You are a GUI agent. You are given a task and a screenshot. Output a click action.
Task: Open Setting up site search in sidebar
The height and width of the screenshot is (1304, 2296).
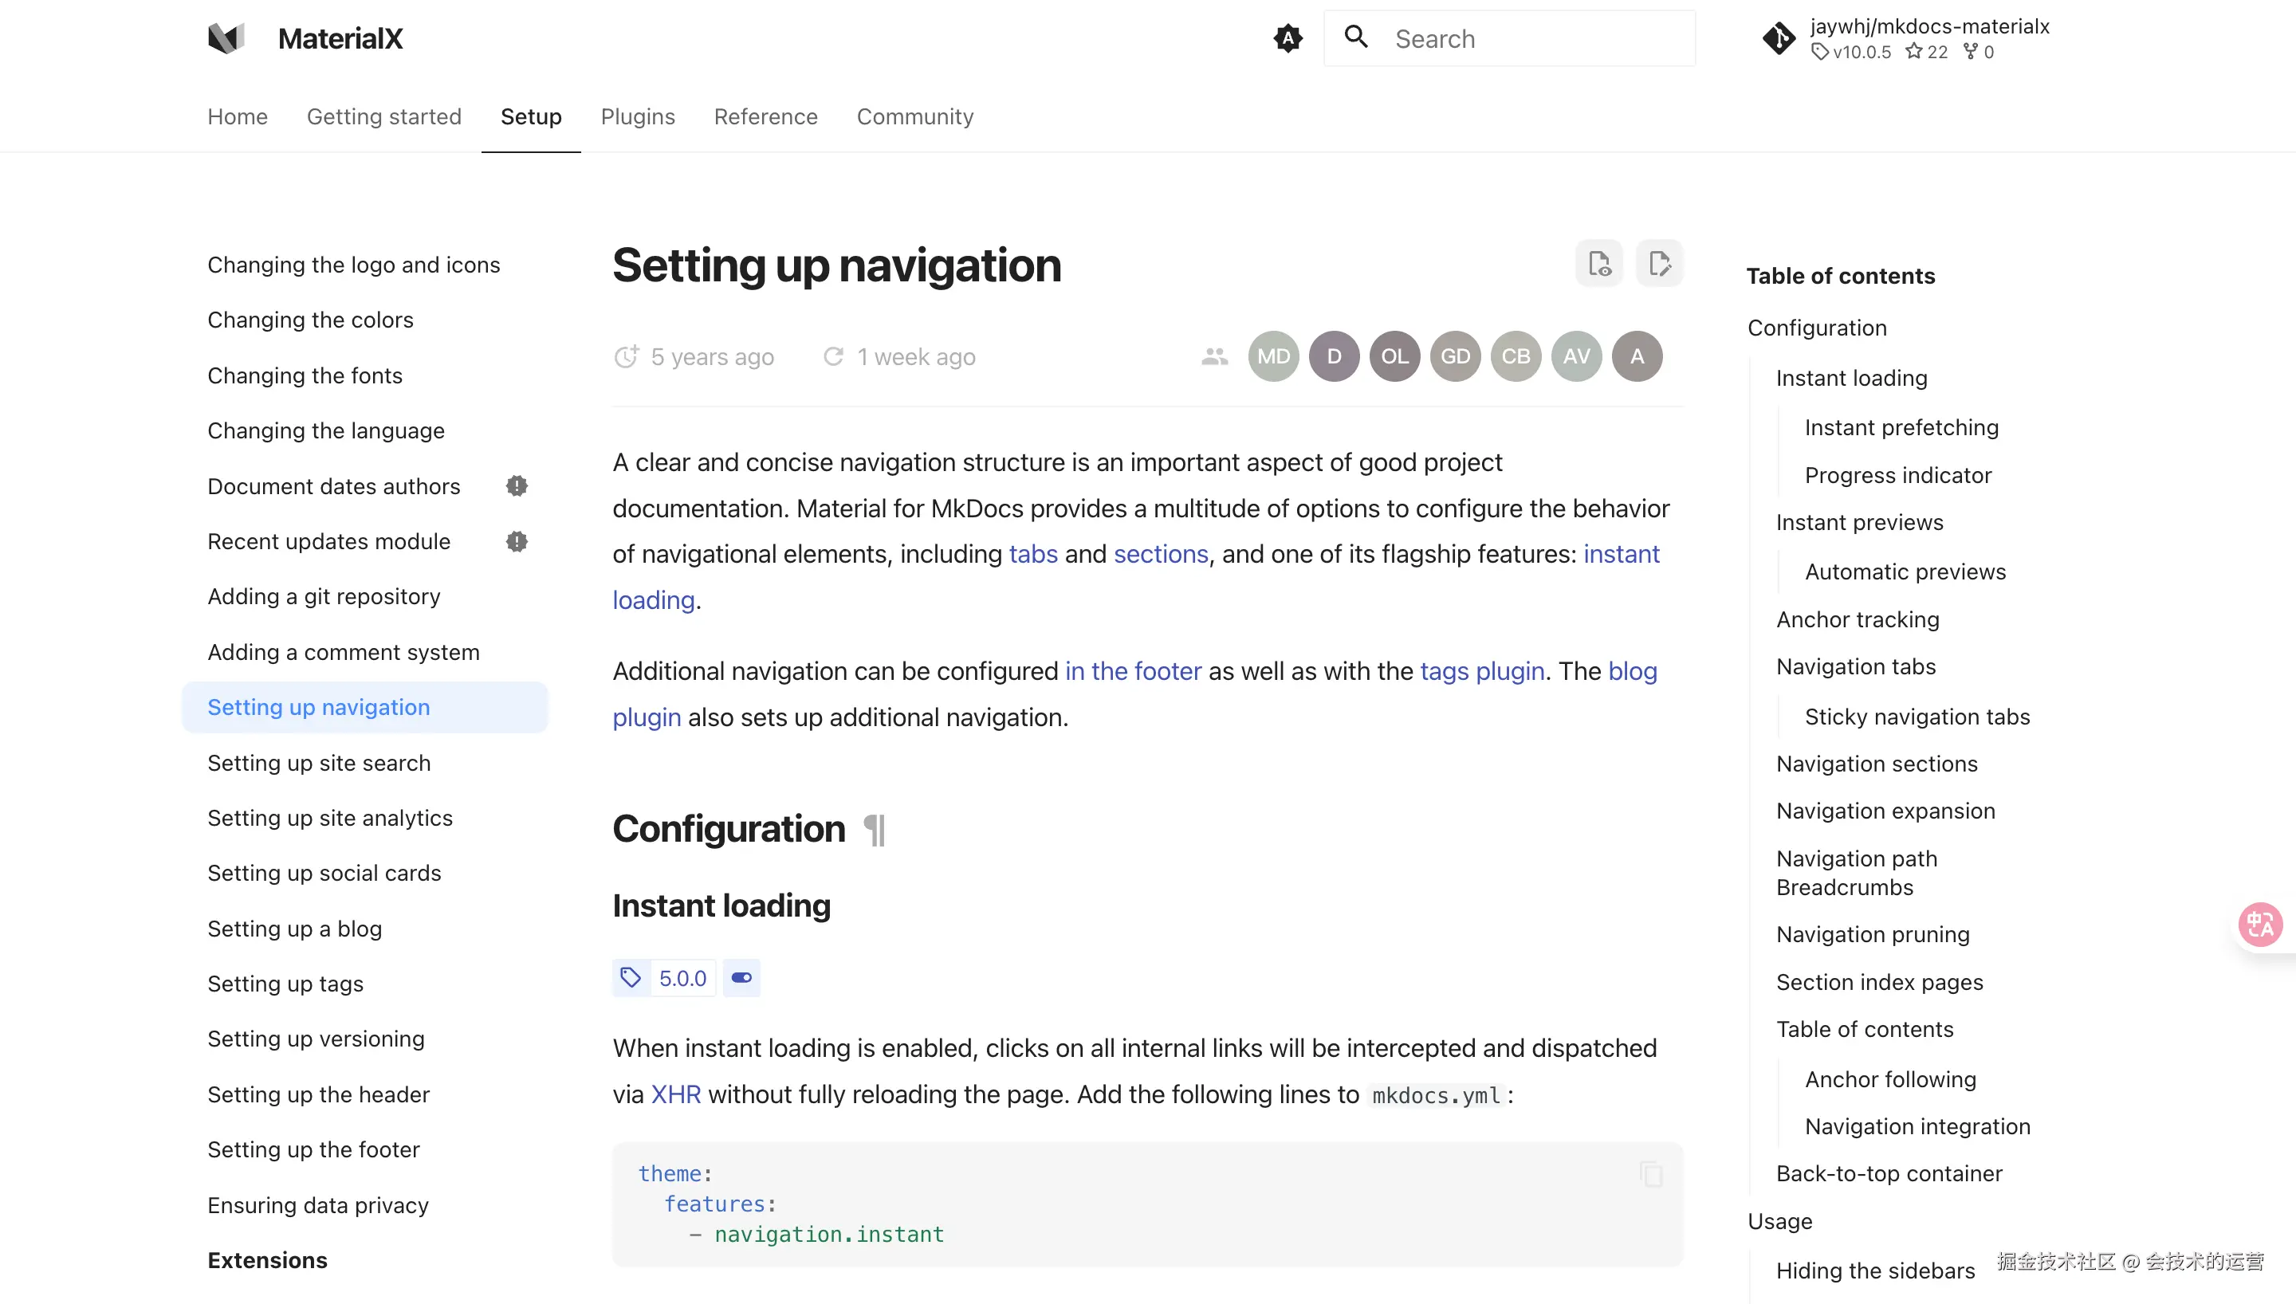coord(319,763)
